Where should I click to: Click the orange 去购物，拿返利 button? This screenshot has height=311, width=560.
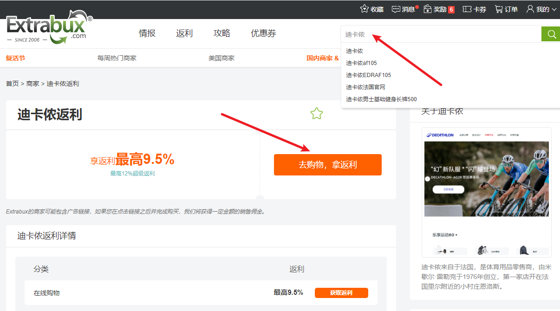328,164
